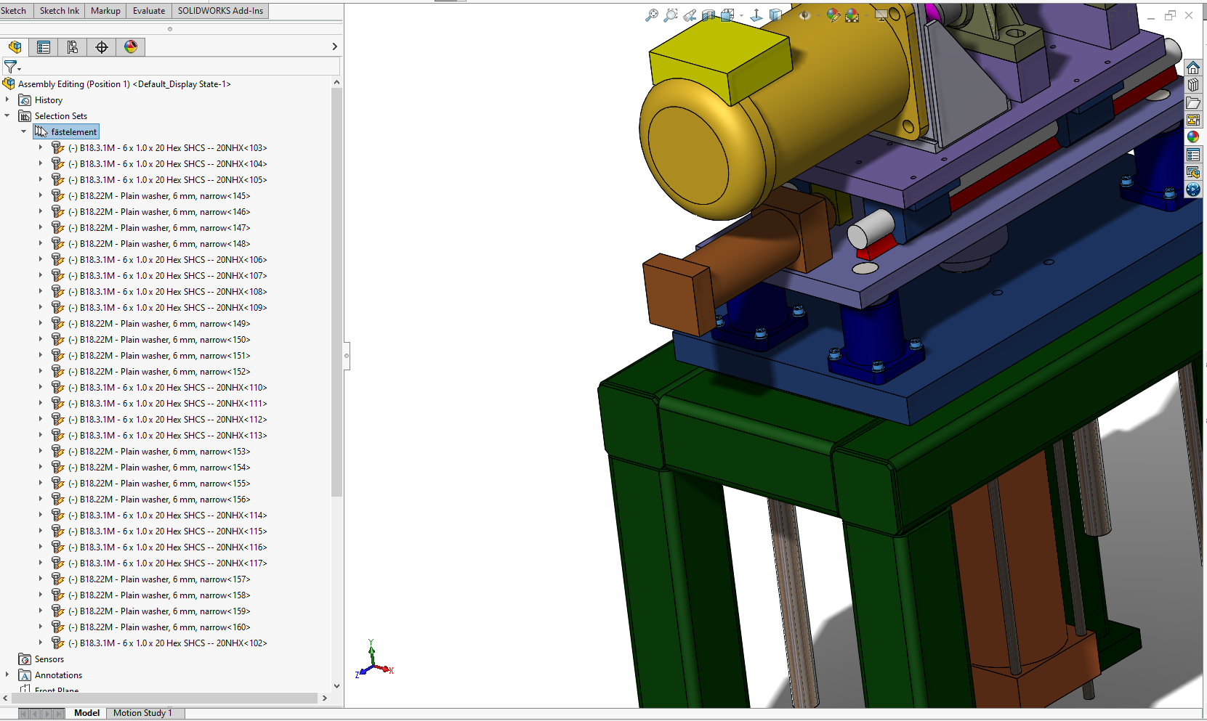The height and width of the screenshot is (721, 1207).
Task: Open the Motion Study 1 tab
Action: click(142, 713)
